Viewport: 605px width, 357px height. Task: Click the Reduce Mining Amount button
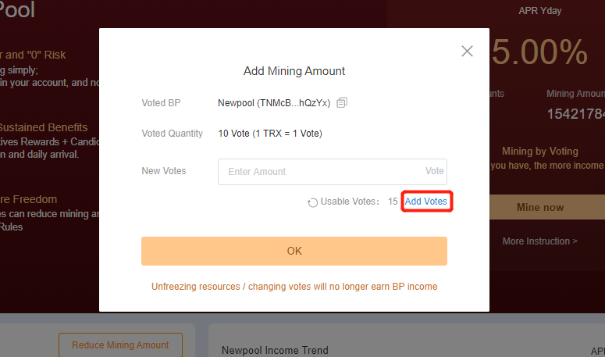point(120,345)
